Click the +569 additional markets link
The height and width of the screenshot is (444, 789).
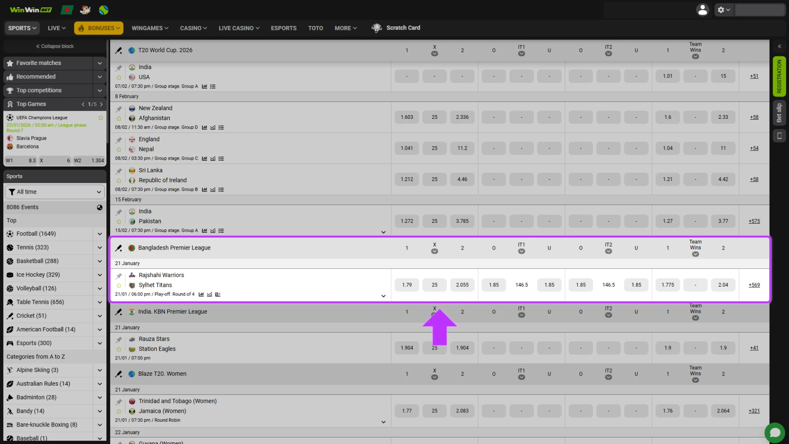[x=754, y=284]
